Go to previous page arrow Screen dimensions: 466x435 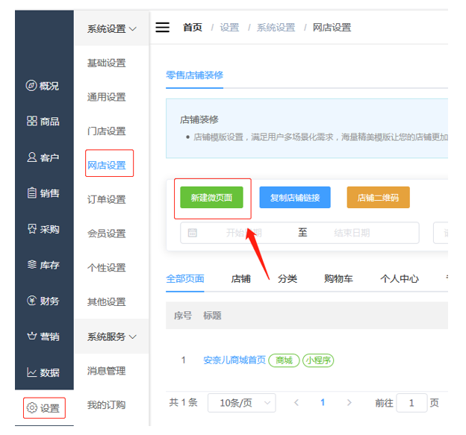[x=296, y=403]
